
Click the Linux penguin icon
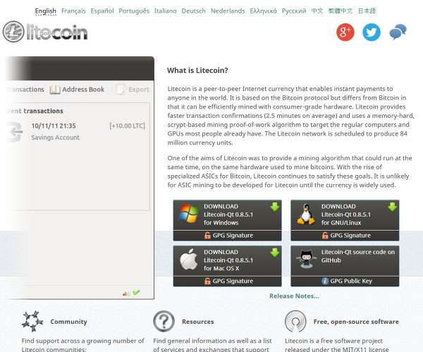[306, 214]
